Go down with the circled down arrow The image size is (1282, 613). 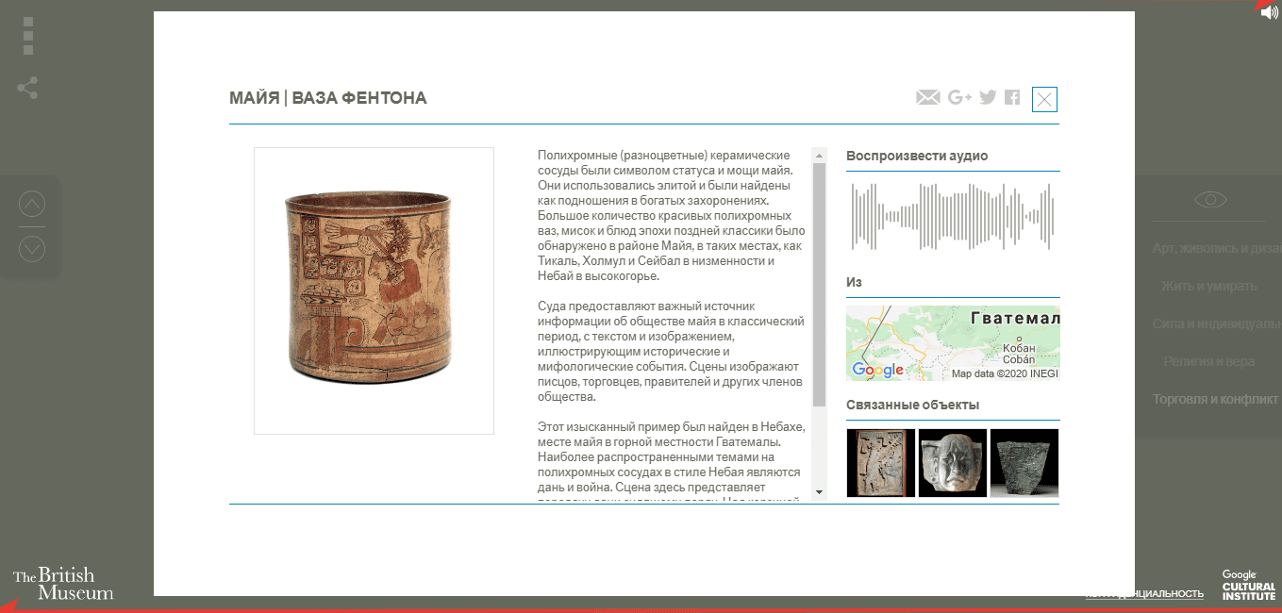click(x=32, y=249)
